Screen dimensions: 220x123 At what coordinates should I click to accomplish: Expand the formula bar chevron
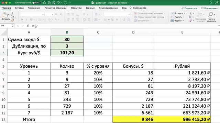[219, 26]
